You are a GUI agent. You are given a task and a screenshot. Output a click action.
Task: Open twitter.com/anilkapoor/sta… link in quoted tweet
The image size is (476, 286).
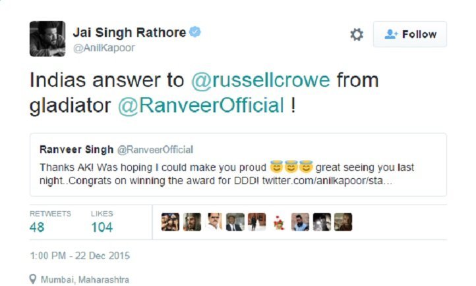click(327, 181)
